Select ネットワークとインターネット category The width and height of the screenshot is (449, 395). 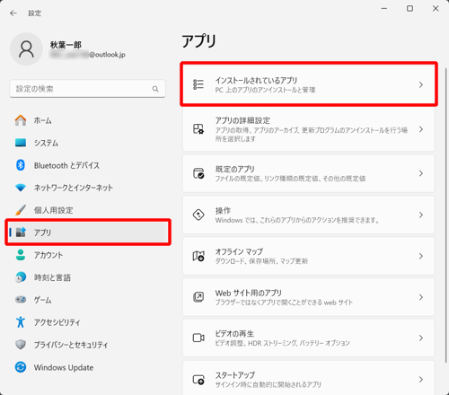87,188
